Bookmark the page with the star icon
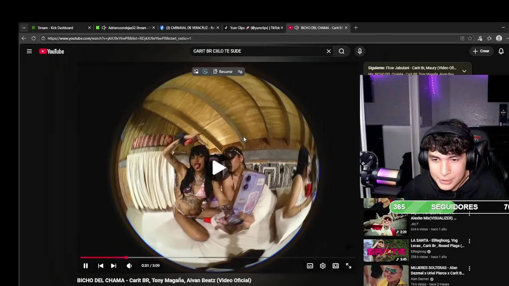Image resolution: width=509 pixels, height=286 pixels. 470,39
